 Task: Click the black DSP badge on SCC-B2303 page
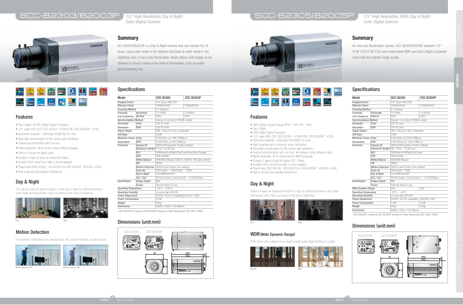point(20,102)
